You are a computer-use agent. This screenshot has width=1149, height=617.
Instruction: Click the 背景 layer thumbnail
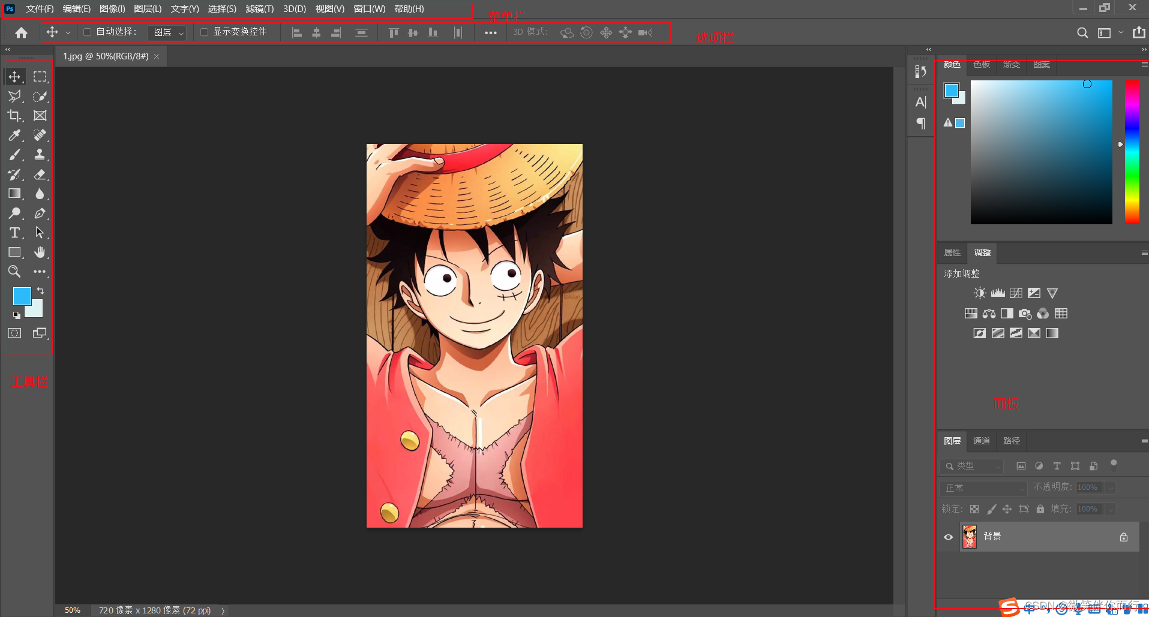tap(970, 537)
